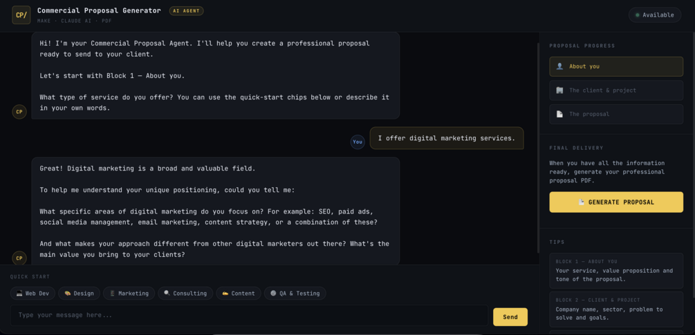695x335 pixels.
Task: Click the building icon beside The client & project
Action: (560, 90)
